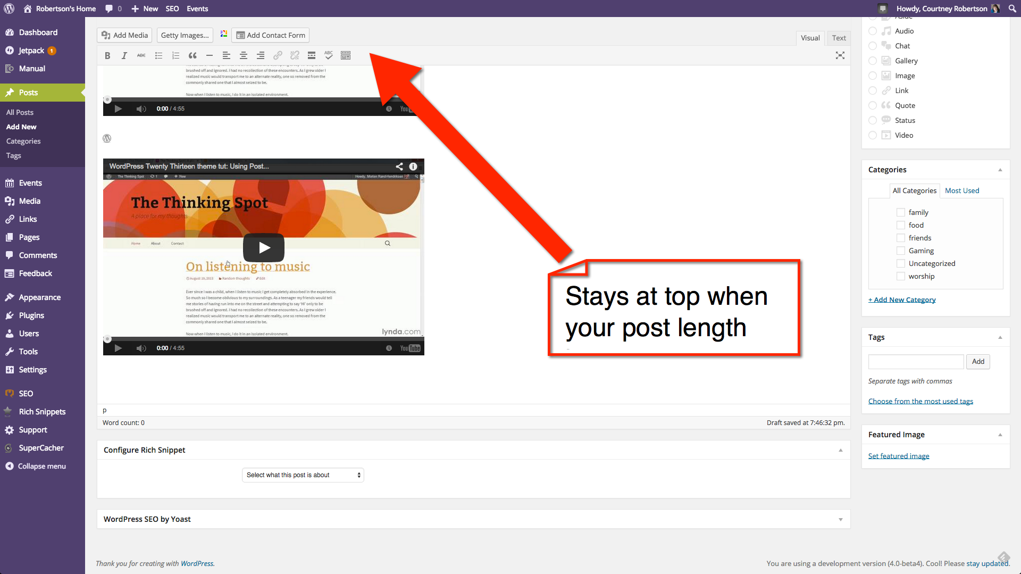Apply strikethrough formatting

coord(141,55)
